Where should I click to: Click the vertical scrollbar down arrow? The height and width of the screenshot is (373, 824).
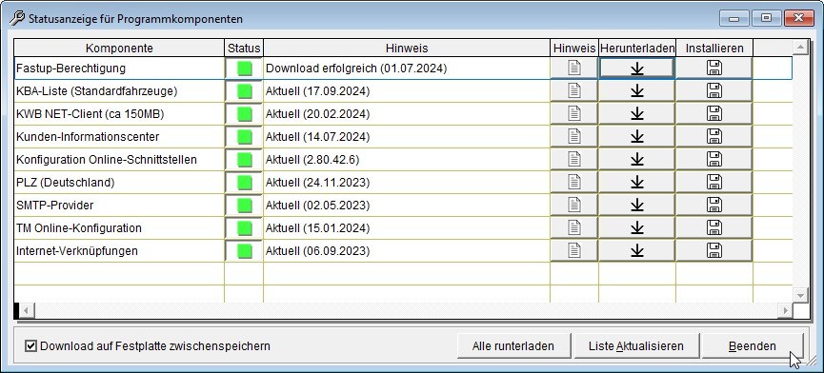coord(800,295)
